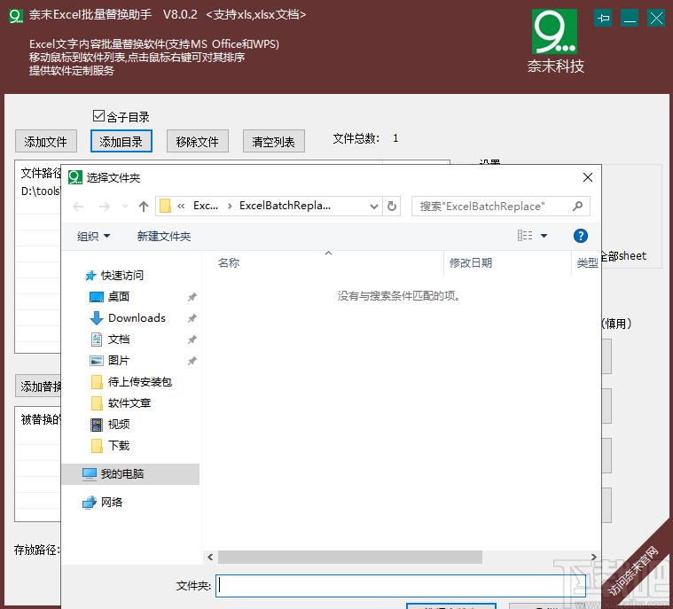
Task: Click the 文件夹 name input field
Action: click(401, 585)
